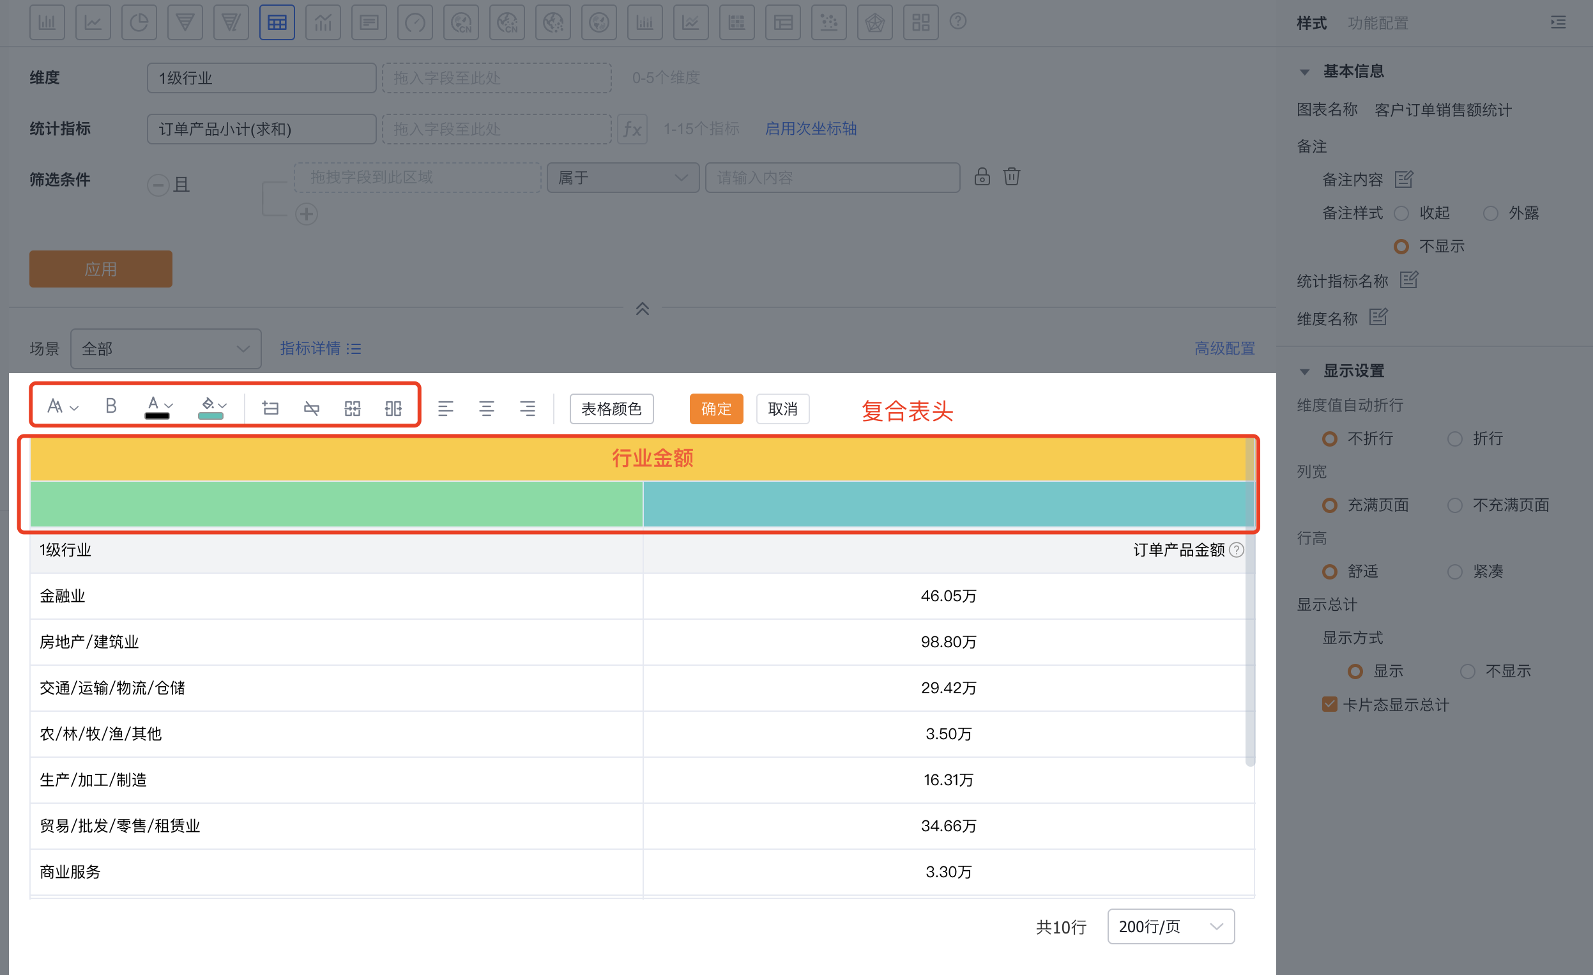1593x975 pixels.
Task: Click the green header cell
Action: click(x=336, y=503)
